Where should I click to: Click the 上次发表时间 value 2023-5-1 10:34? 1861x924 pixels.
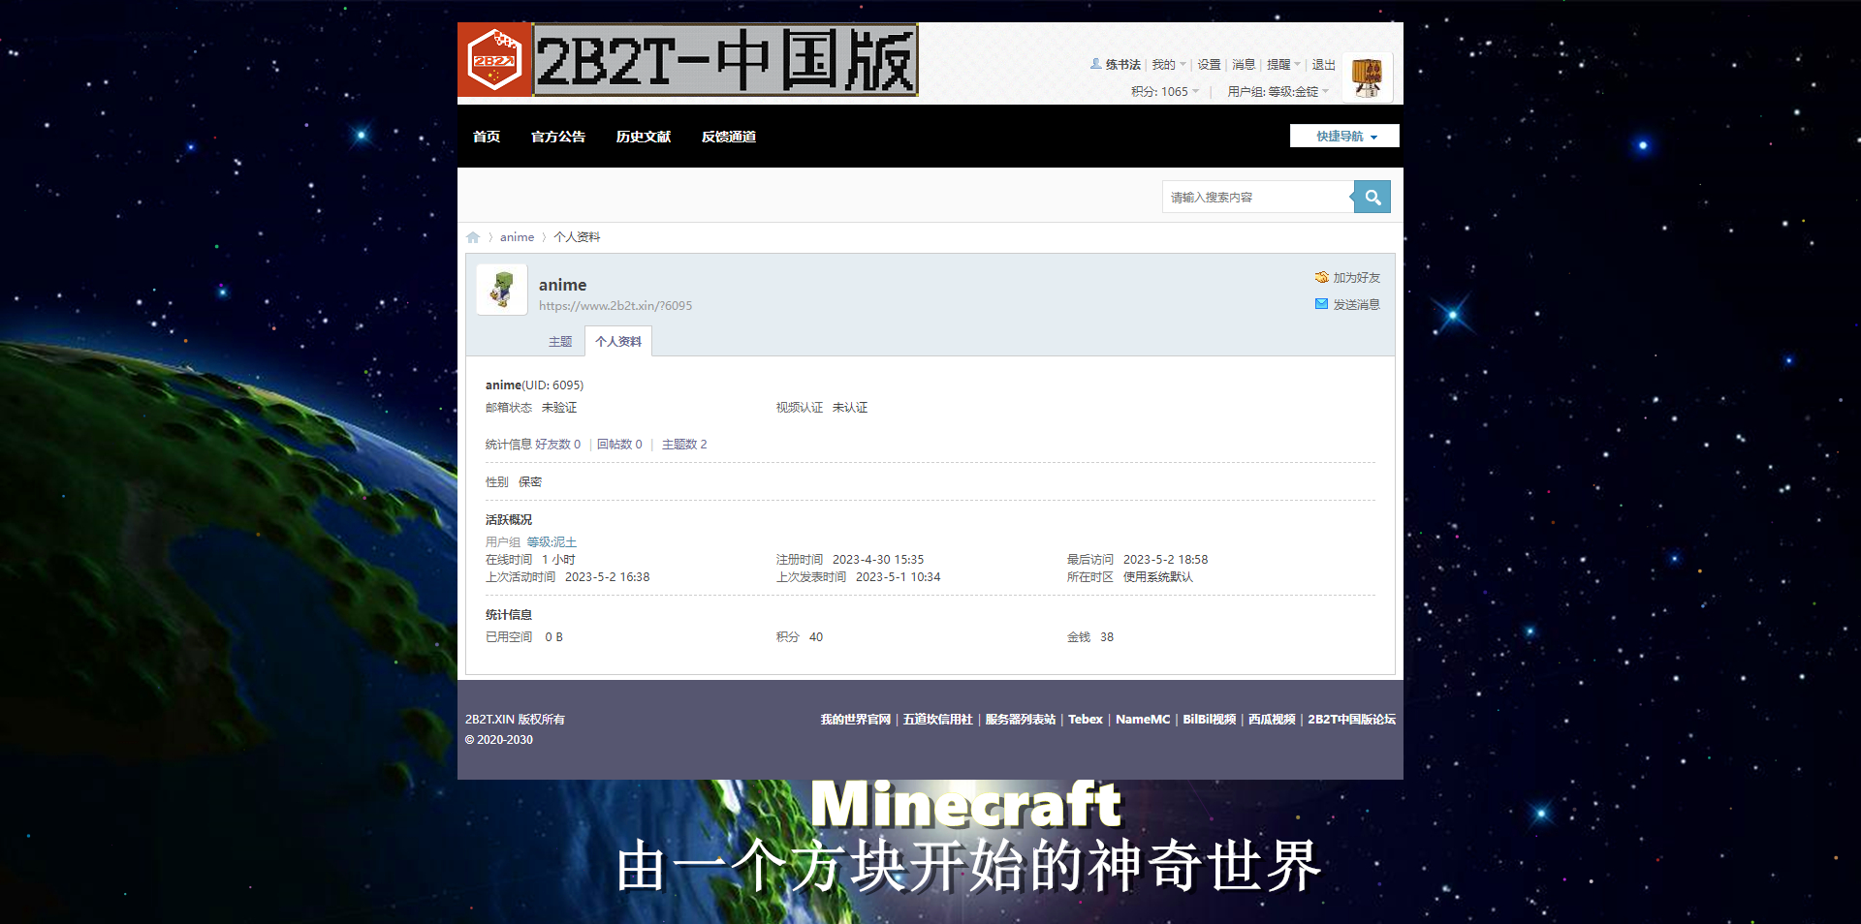pyautogui.click(x=898, y=577)
